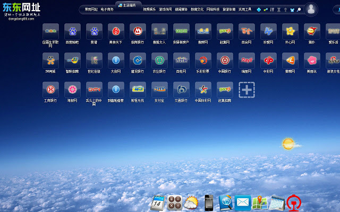Image resolution: width=340 pixels, height=212 pixels.
Task: Switch to the 常用网址 tab
Action: point(91,10)
